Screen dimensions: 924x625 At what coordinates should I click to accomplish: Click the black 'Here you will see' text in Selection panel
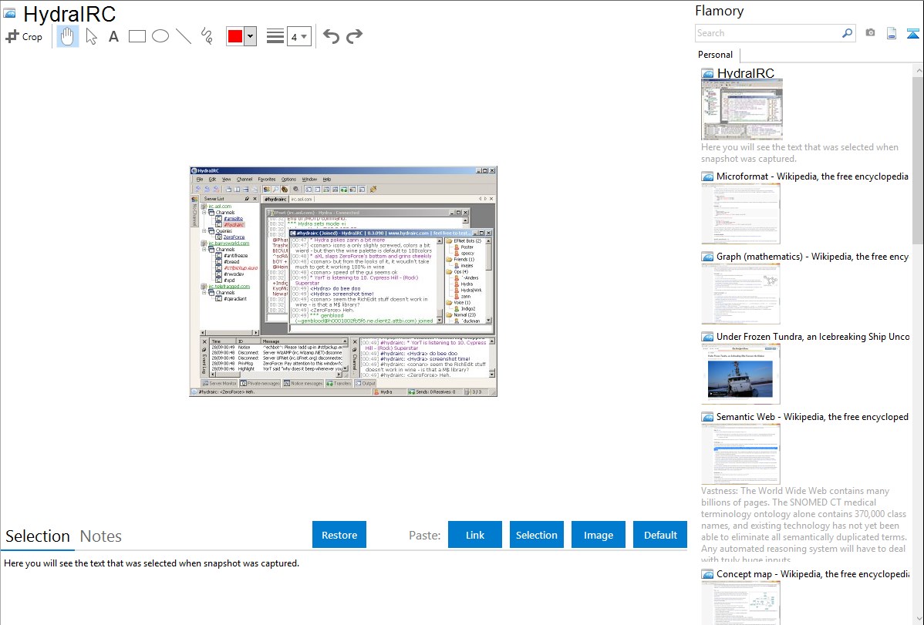151,564
